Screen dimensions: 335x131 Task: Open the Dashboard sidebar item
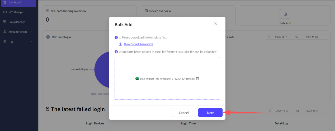(15, 3)
